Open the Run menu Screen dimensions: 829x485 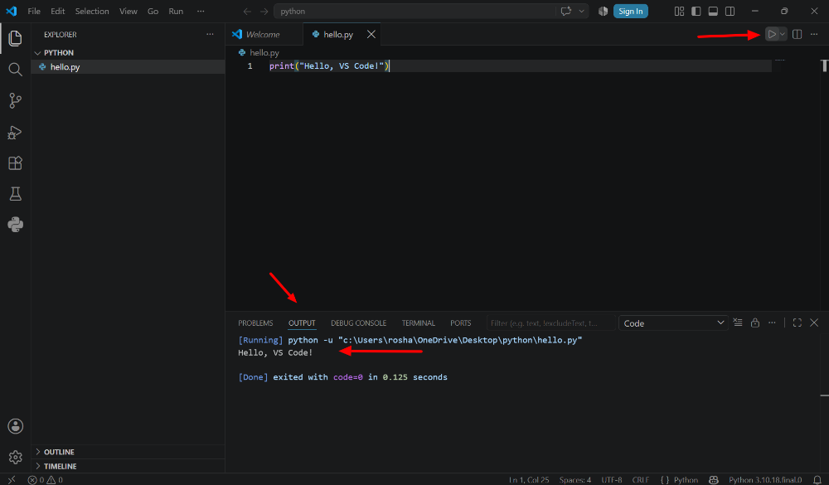point(176,11)
